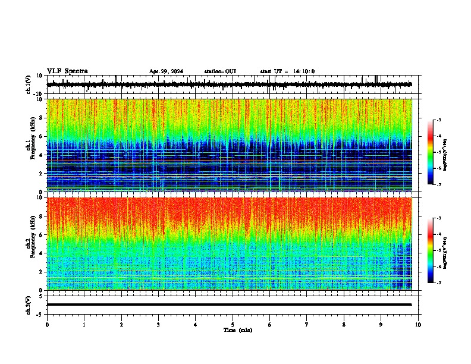471x364 pixels.
Task: Click the "Time (min)" axis label
Action: click(x=238, y=330)
